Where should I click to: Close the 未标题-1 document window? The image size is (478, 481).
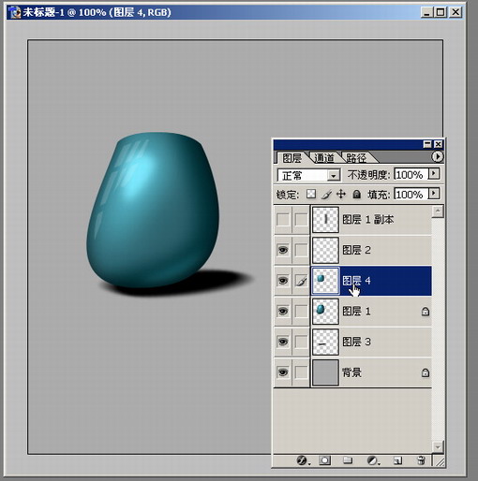[456, 12]
